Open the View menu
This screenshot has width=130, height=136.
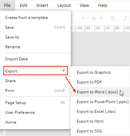84,5
